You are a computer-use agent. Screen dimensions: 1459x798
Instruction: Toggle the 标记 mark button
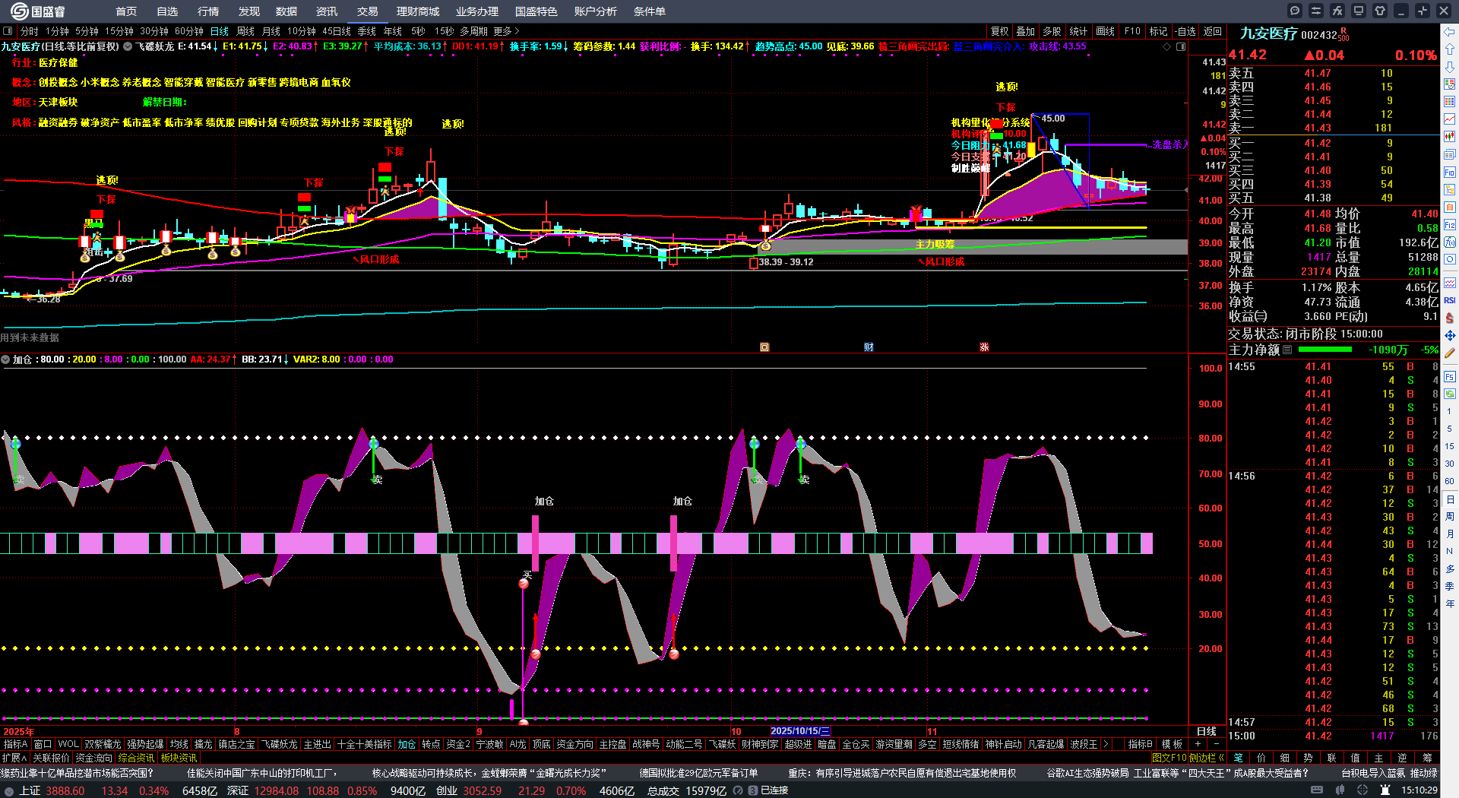pos(1158,31)
